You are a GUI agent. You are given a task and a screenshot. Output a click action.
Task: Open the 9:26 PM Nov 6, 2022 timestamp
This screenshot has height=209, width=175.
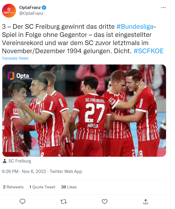(24, 172)
